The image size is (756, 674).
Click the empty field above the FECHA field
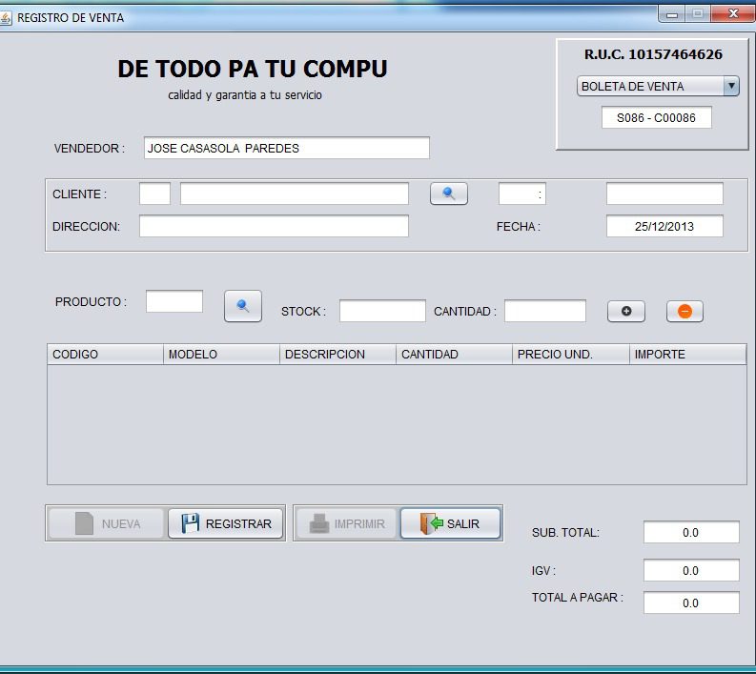click(x=664, y=194)
